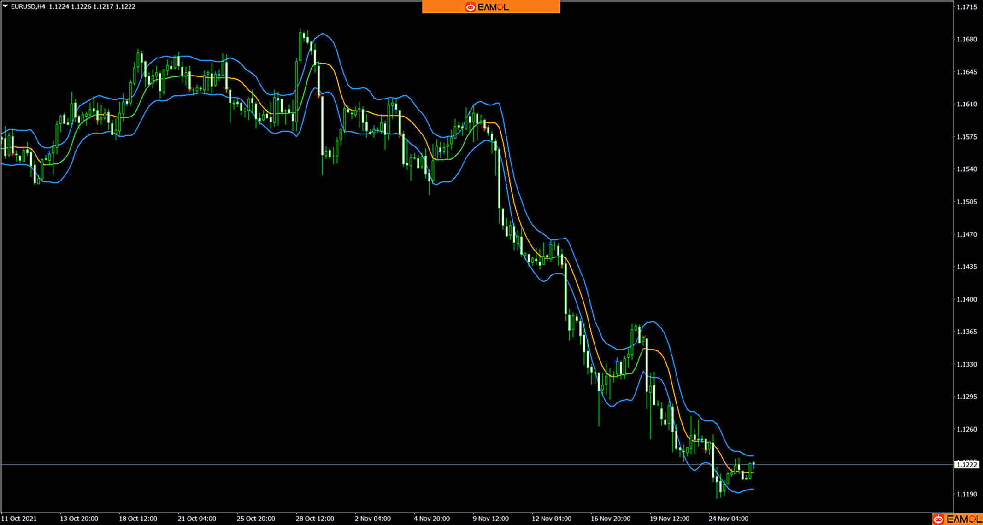Open the orange EAMOL banner at top
Viewport: 983px width, 525px height.
[x=491, y=7]
